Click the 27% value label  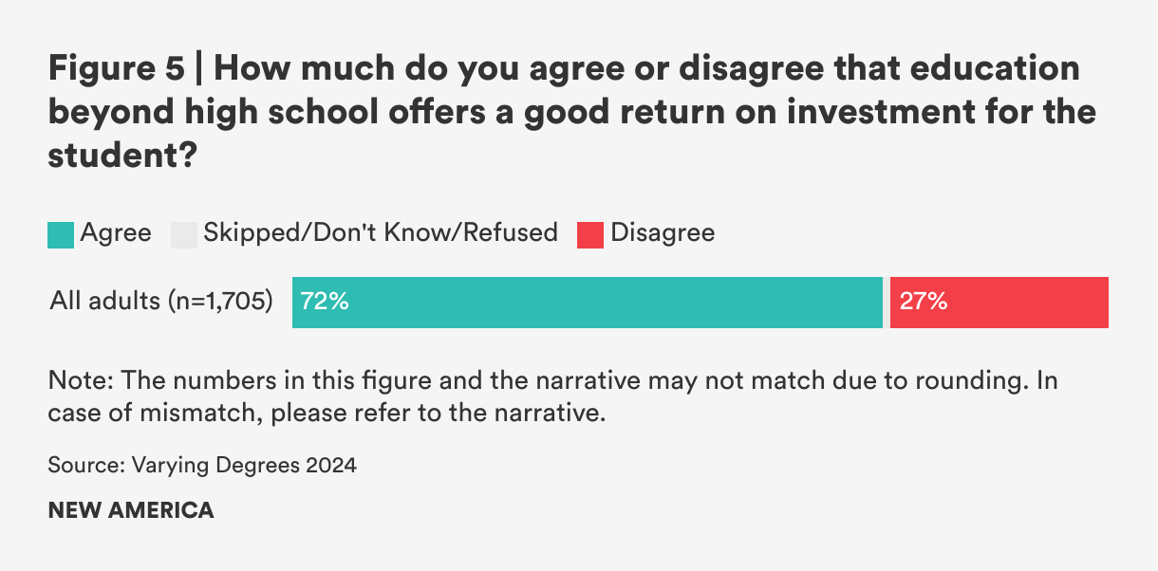(923, 303)
